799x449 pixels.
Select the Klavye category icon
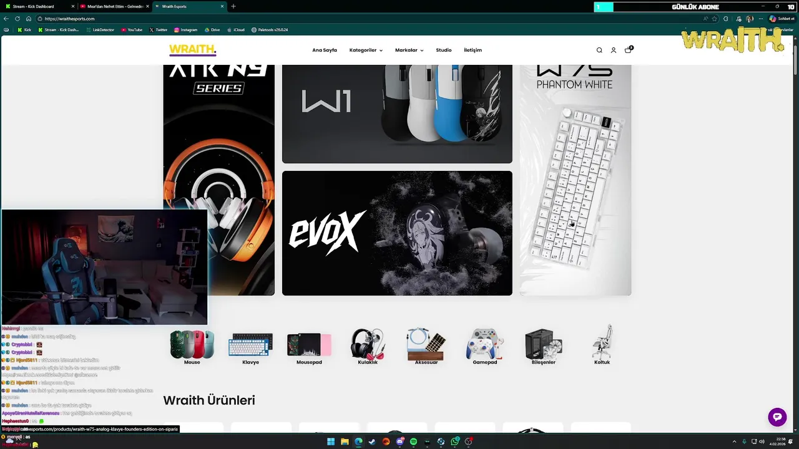click(x=250, y=345)
